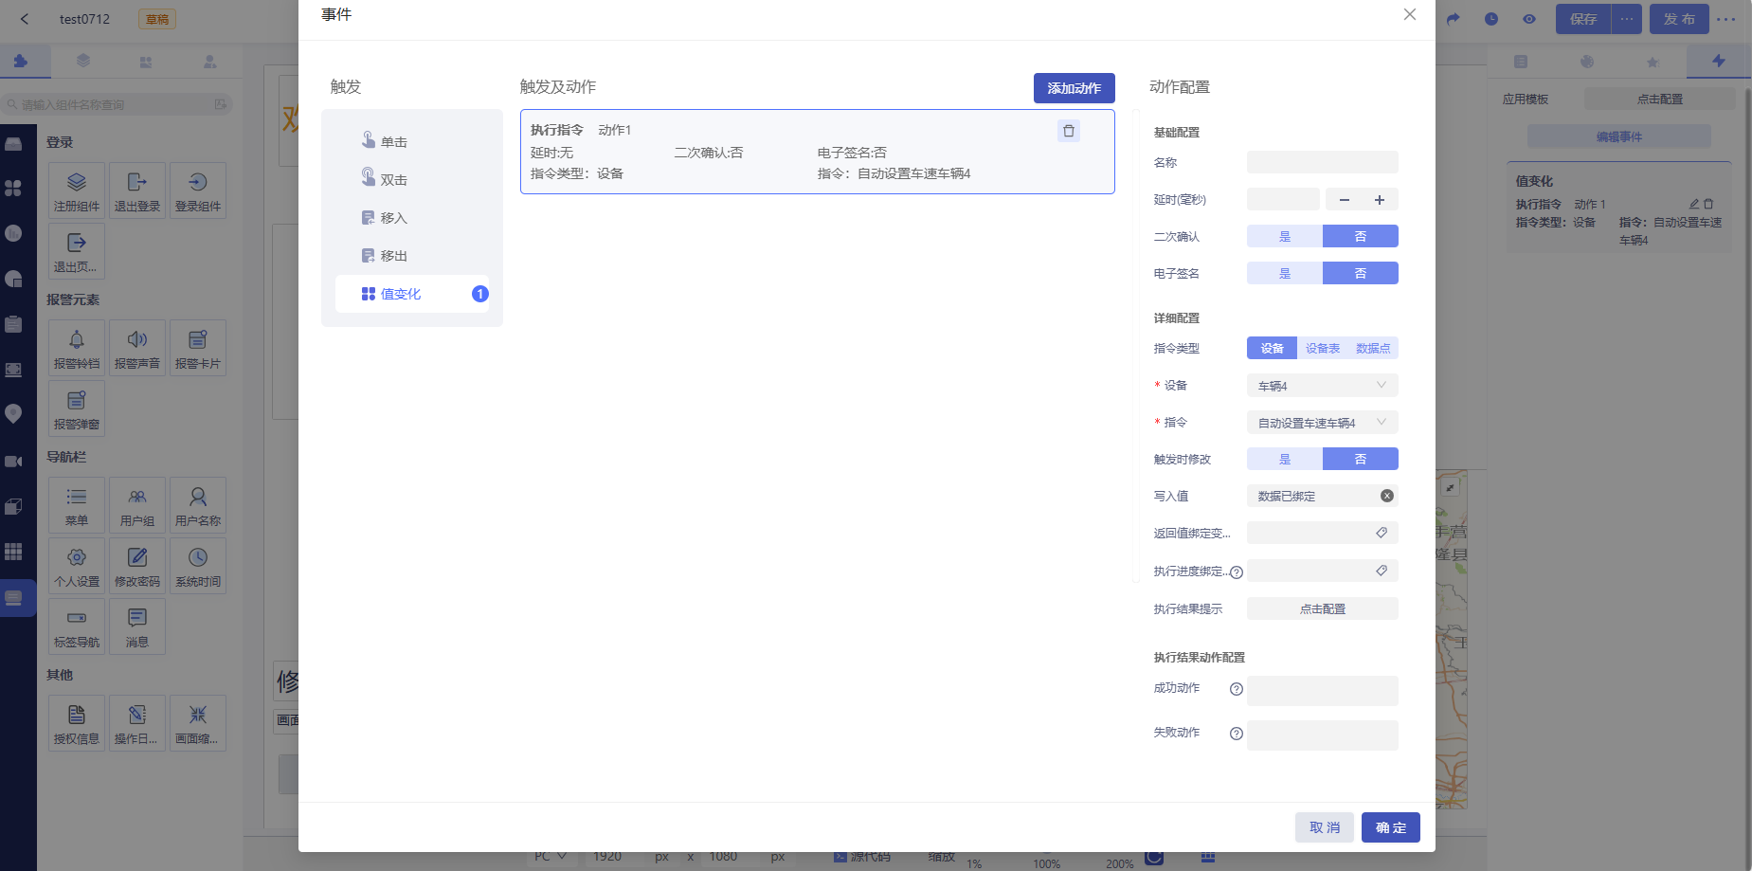1752x871 pixels.
Task: Click the 失败动作 field
Action: click(x=1322, y=735)
